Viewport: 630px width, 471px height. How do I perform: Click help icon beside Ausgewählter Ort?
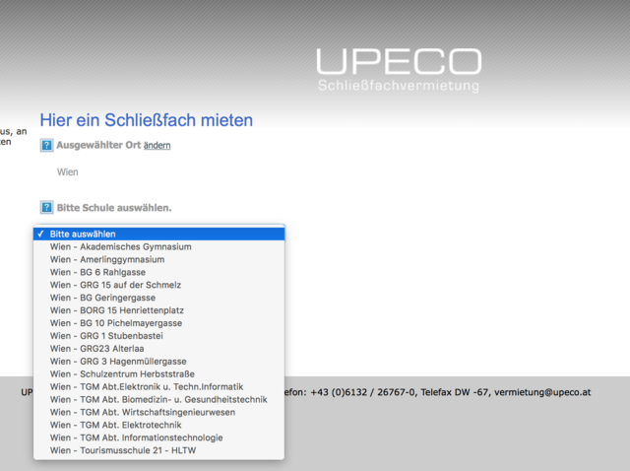pyautogui.click(x=46, y=145)
